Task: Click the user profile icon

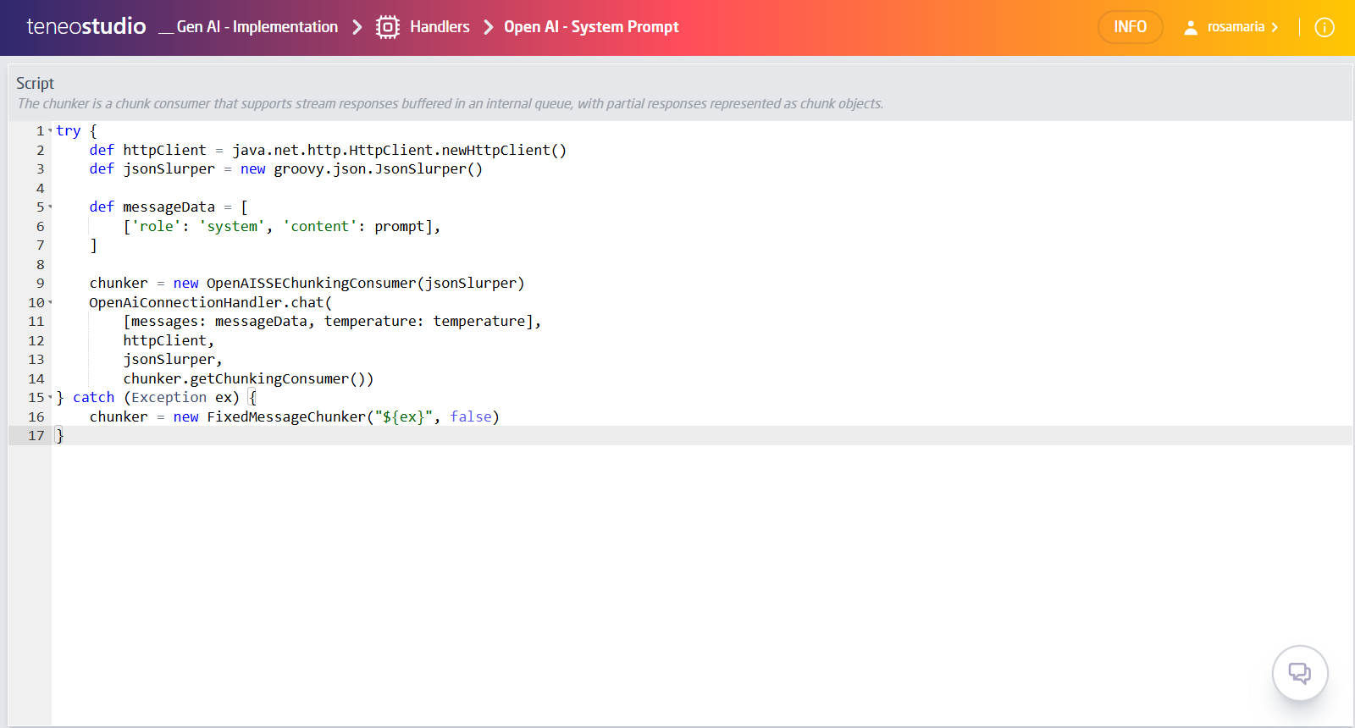Action: (x=1191, y=27)
